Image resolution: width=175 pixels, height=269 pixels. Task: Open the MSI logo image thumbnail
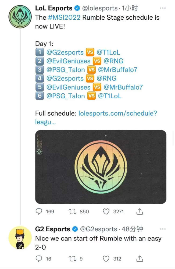click(101, 167)
